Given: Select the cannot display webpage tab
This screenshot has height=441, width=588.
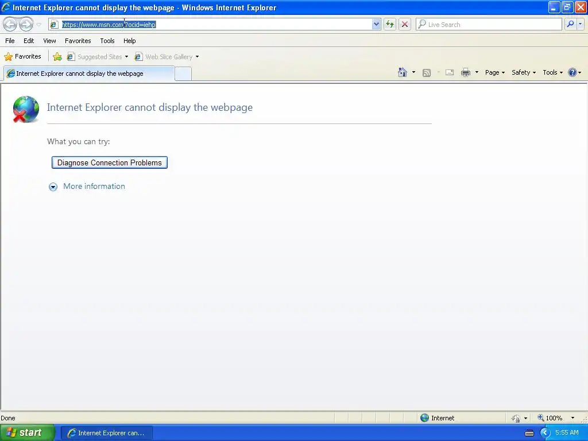Looking at the screenshot, I should (x=89, y=73).
